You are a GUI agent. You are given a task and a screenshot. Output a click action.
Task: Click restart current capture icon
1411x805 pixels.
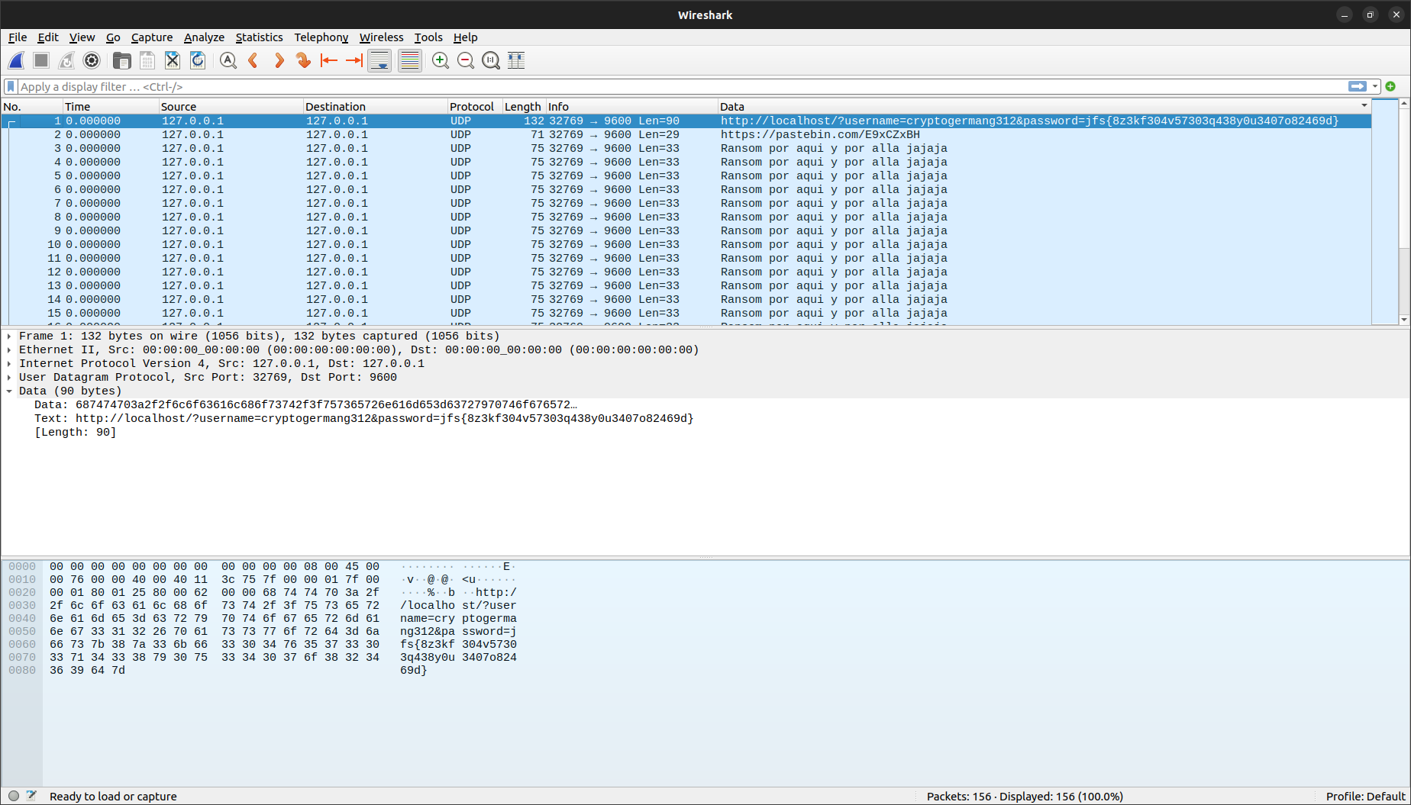(66, 60)
